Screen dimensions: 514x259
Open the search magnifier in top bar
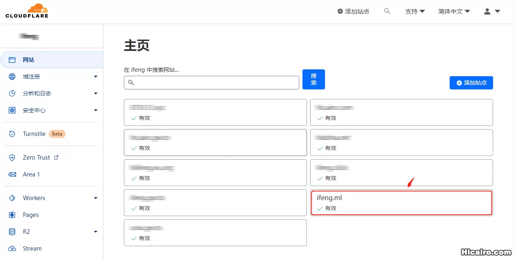[x=387, y=11]
